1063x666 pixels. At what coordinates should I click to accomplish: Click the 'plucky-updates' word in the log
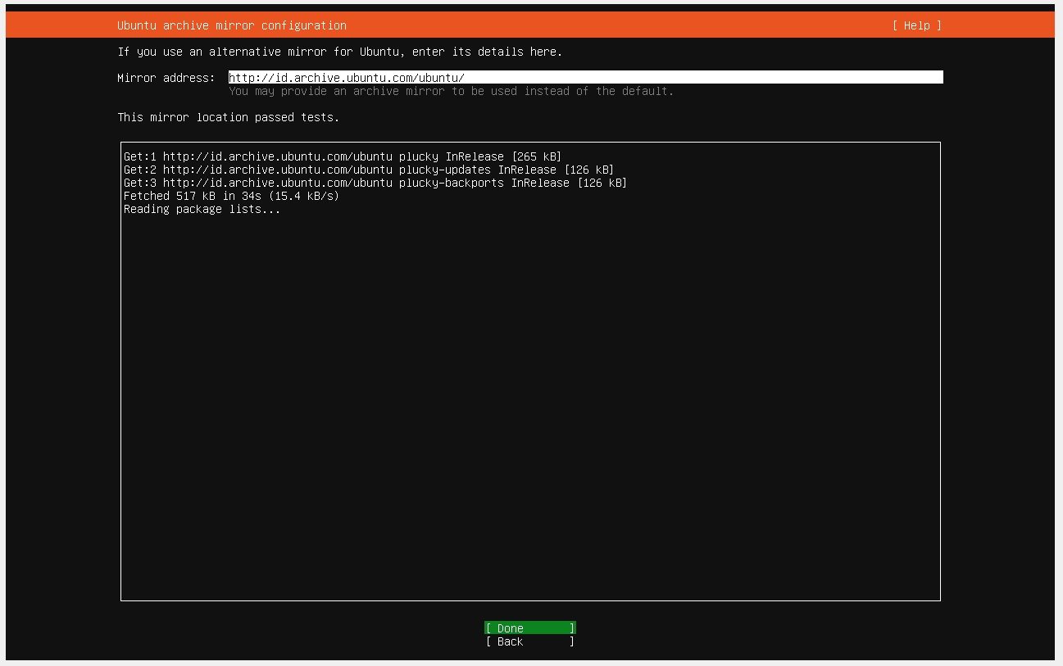(445, 170)
